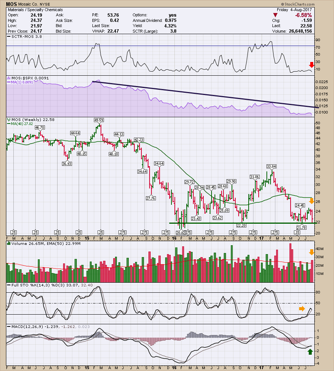Click the Friday 4-Aug-2017 date text

click(x=294, y=10)
